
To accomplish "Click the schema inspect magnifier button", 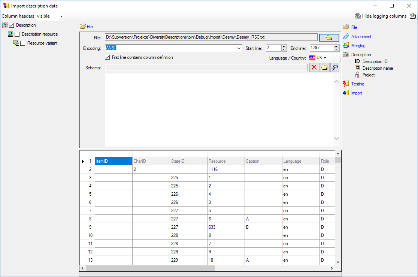I will 334,67.
